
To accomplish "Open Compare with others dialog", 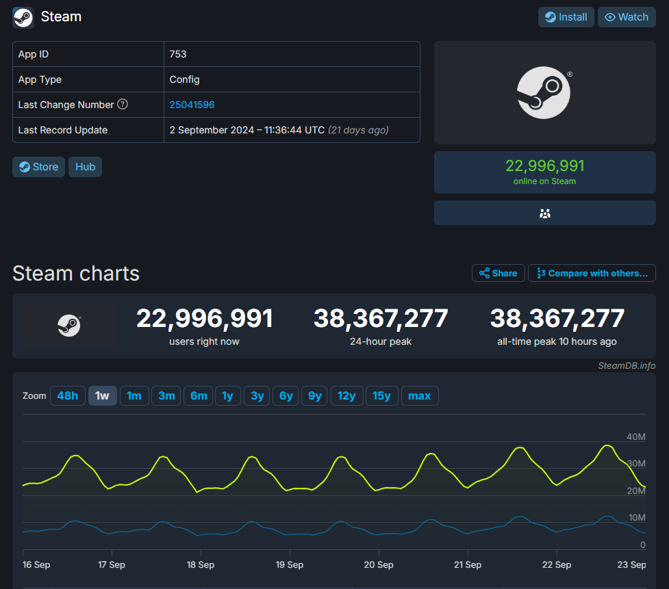I will tap(592, 273).
